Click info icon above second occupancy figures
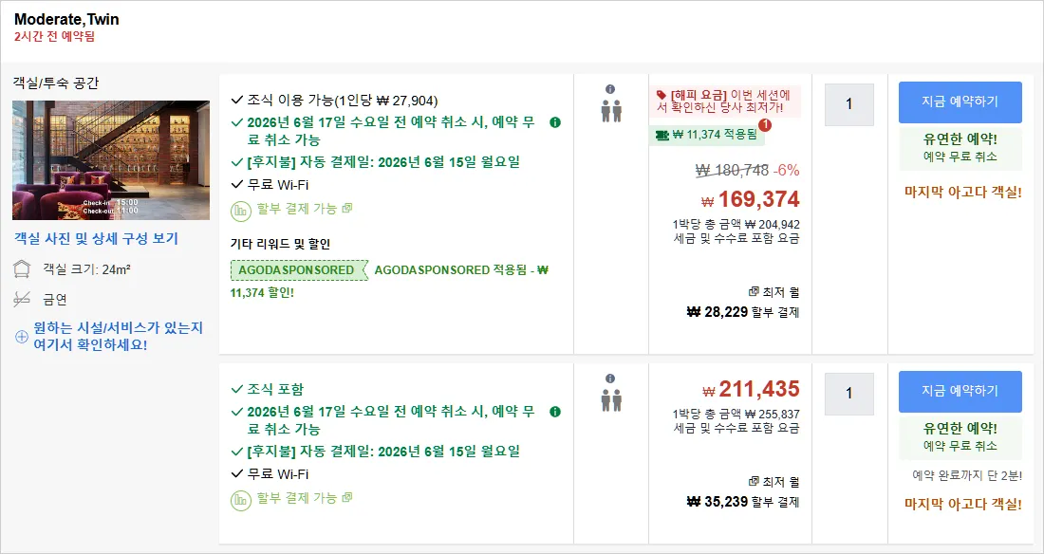 click(x=610, y=379)
